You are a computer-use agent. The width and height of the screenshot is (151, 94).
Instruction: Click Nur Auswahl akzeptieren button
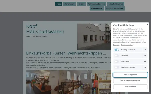click(x=130, y=81)
